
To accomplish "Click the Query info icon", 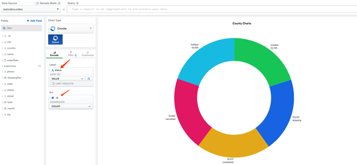I will pos(77,3).
